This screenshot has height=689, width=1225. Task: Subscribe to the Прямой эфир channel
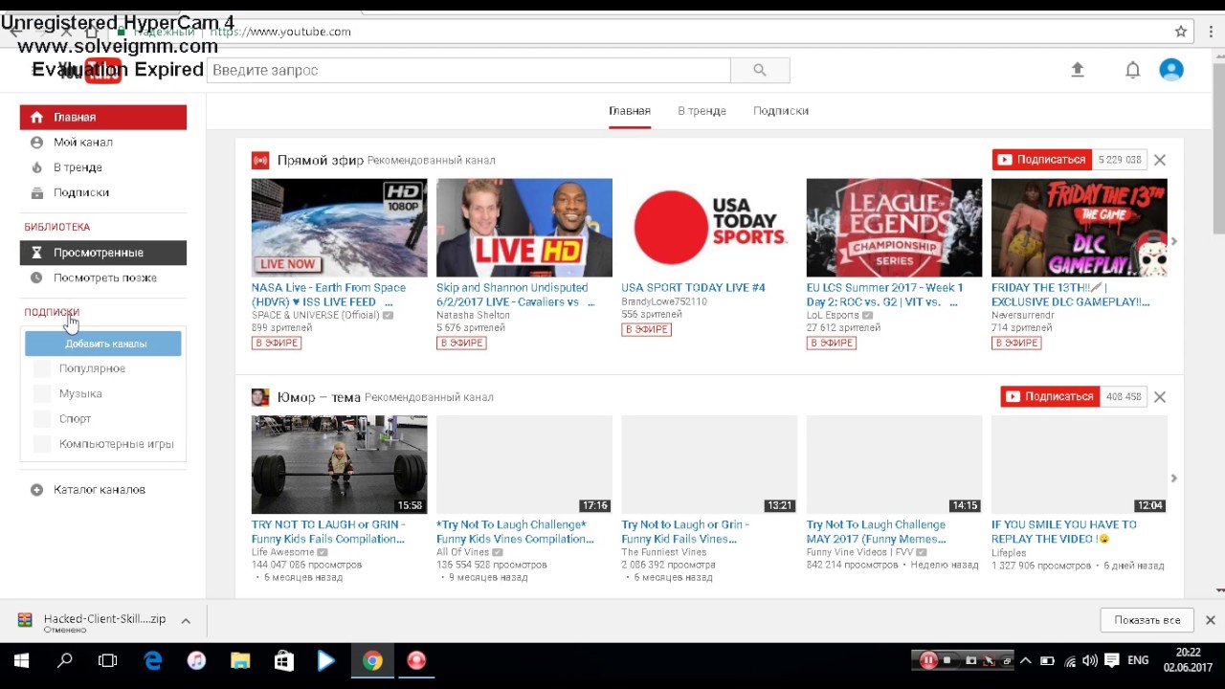coord(1042,160)
